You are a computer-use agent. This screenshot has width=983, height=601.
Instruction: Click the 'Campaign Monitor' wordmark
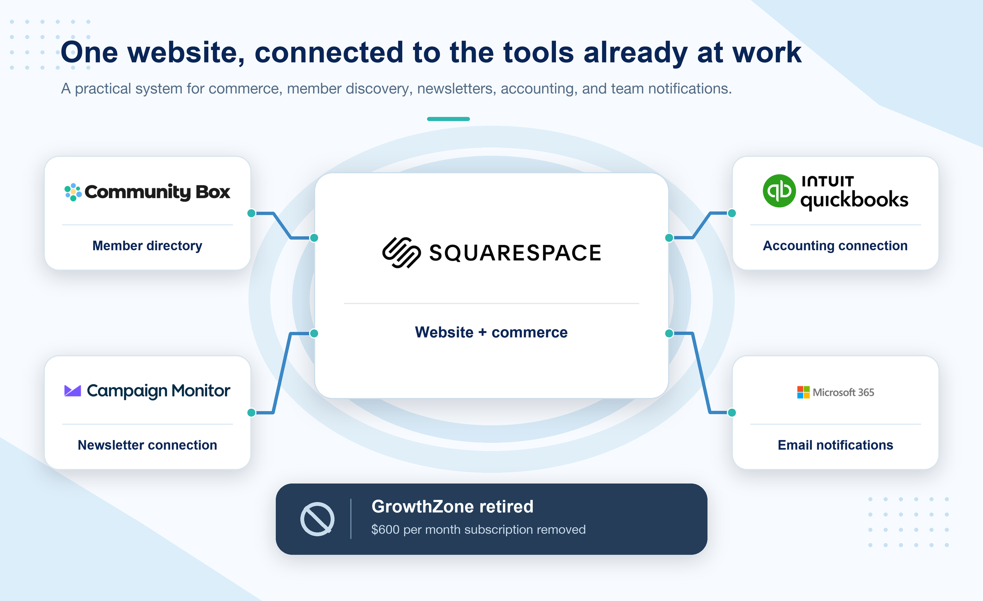[158, 391]
